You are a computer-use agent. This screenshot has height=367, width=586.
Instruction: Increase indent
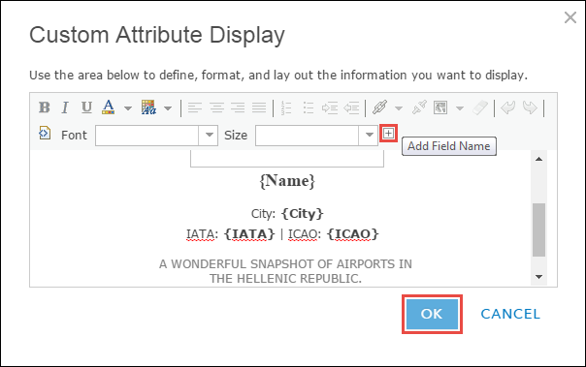pos(330,107)
